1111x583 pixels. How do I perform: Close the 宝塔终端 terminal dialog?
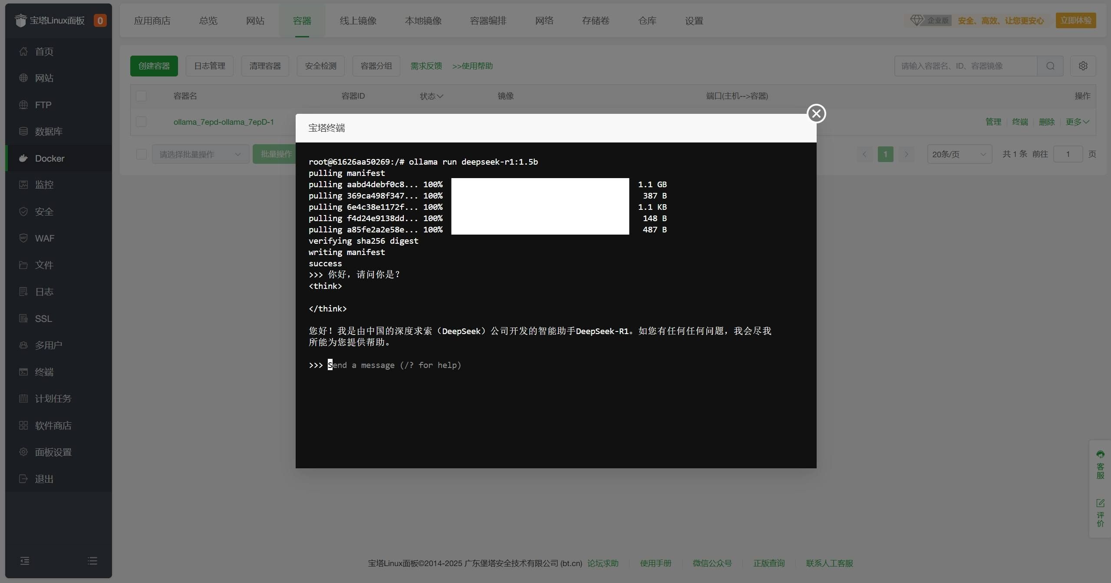pyautogui.click(x=816, y=114)
